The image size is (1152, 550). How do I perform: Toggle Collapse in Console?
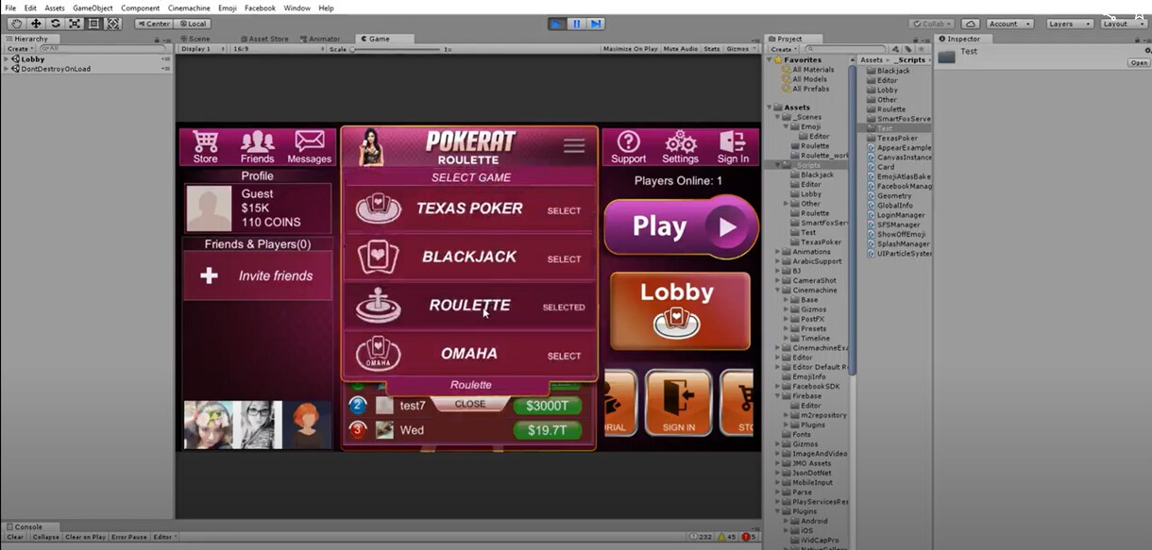pyautogui.click(x=45, y=537)
